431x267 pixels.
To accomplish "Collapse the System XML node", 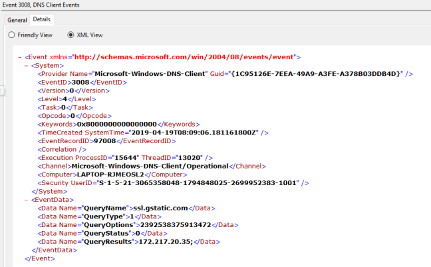I will [x=26, y=65].
